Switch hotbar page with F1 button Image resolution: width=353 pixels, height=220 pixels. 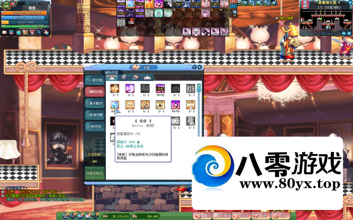tap(233, 2)
